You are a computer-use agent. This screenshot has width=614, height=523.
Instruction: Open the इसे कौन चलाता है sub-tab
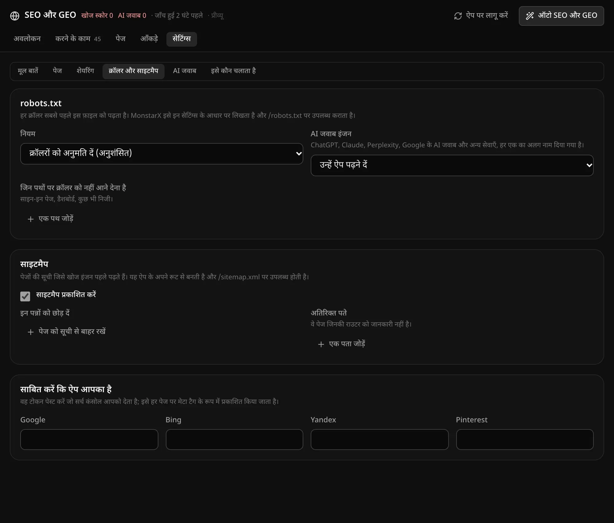coord(233,71)
